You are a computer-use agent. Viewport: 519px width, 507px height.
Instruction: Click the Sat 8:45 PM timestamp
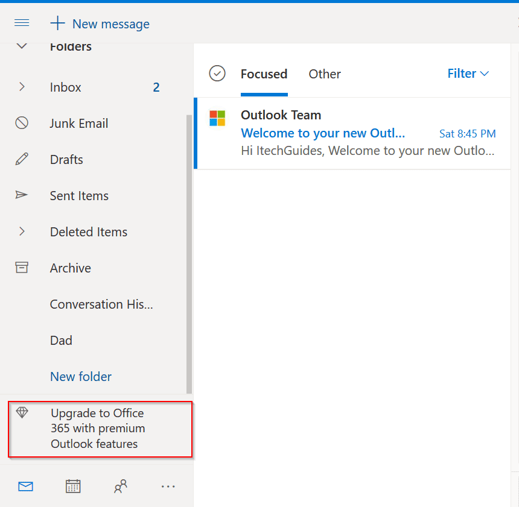[467, 134]
